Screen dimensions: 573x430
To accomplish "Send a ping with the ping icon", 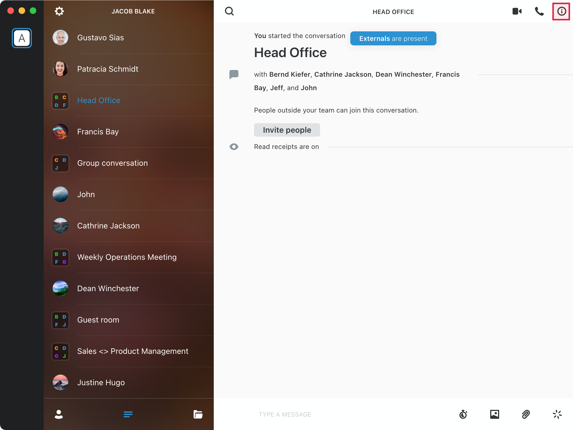I will tap(557, 414).
